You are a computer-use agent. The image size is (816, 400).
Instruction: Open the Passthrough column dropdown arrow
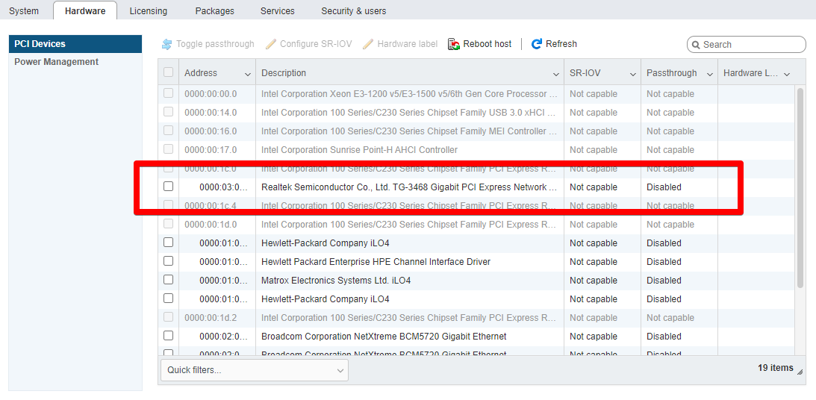(x=708, y=74)
